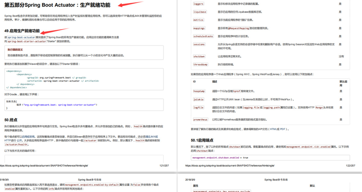Click the 'heapdump' endpoint ID
362x192 pixels.
(x=199, y=91)
